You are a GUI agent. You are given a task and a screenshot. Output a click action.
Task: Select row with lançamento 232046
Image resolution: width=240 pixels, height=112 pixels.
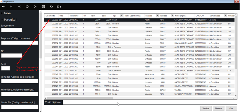[139, 70]
